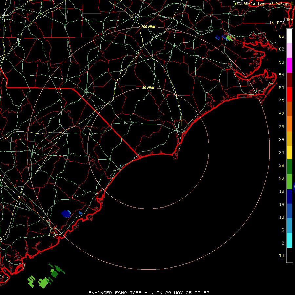Viewport: 295px width, 295px height.
Task: Click the bright orange legend swatch
Action: click(x=289, y=124)
